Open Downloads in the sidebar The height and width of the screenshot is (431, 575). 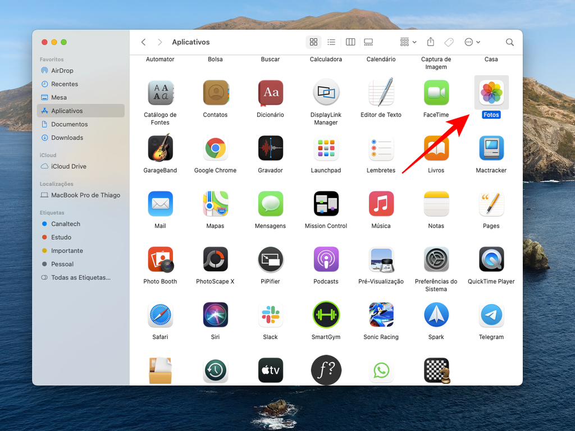81,138
